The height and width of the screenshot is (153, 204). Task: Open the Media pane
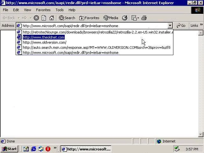111,18
